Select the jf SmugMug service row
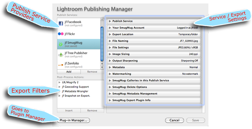 click(x=79, y=44)
